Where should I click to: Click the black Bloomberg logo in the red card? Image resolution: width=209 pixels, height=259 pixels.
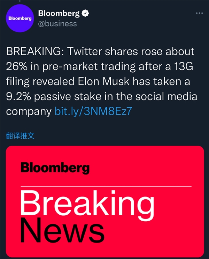tap(55, 168)
